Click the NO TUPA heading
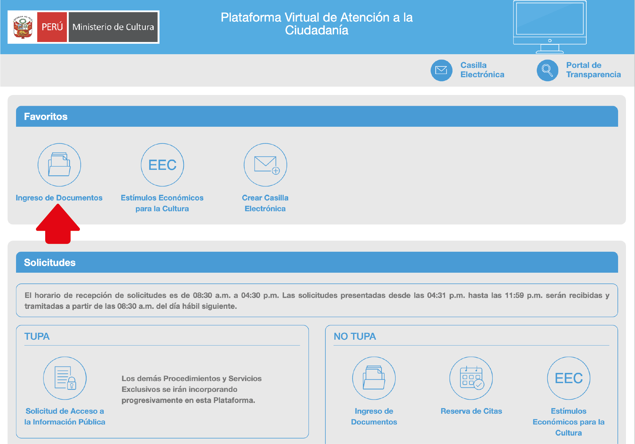This screenshot has width=635, height=444. coord(355,336)
